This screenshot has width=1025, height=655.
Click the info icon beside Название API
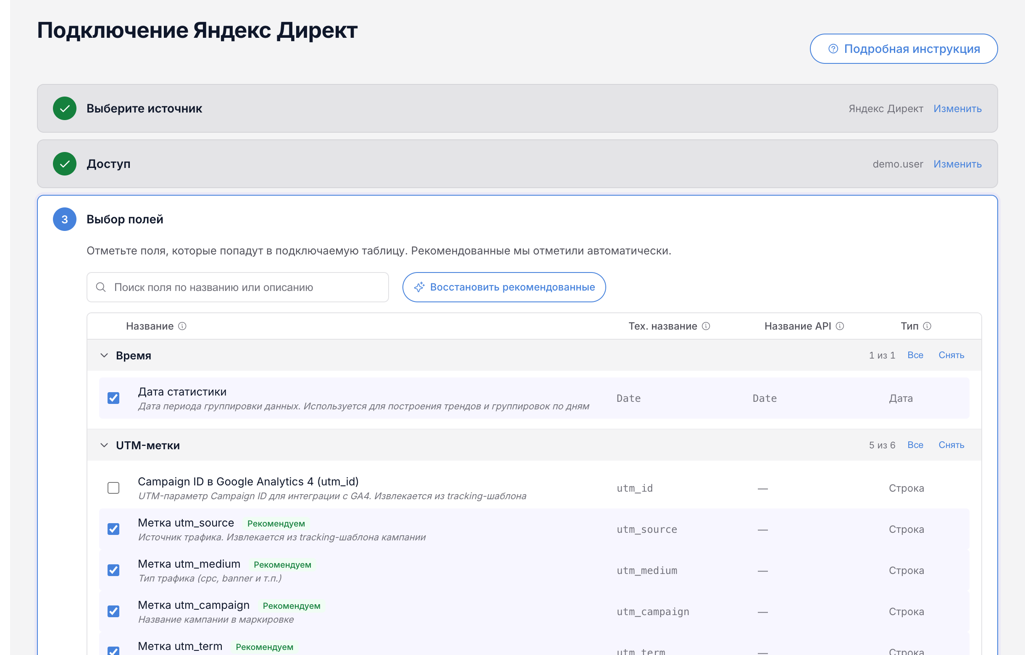coord(840,326)
